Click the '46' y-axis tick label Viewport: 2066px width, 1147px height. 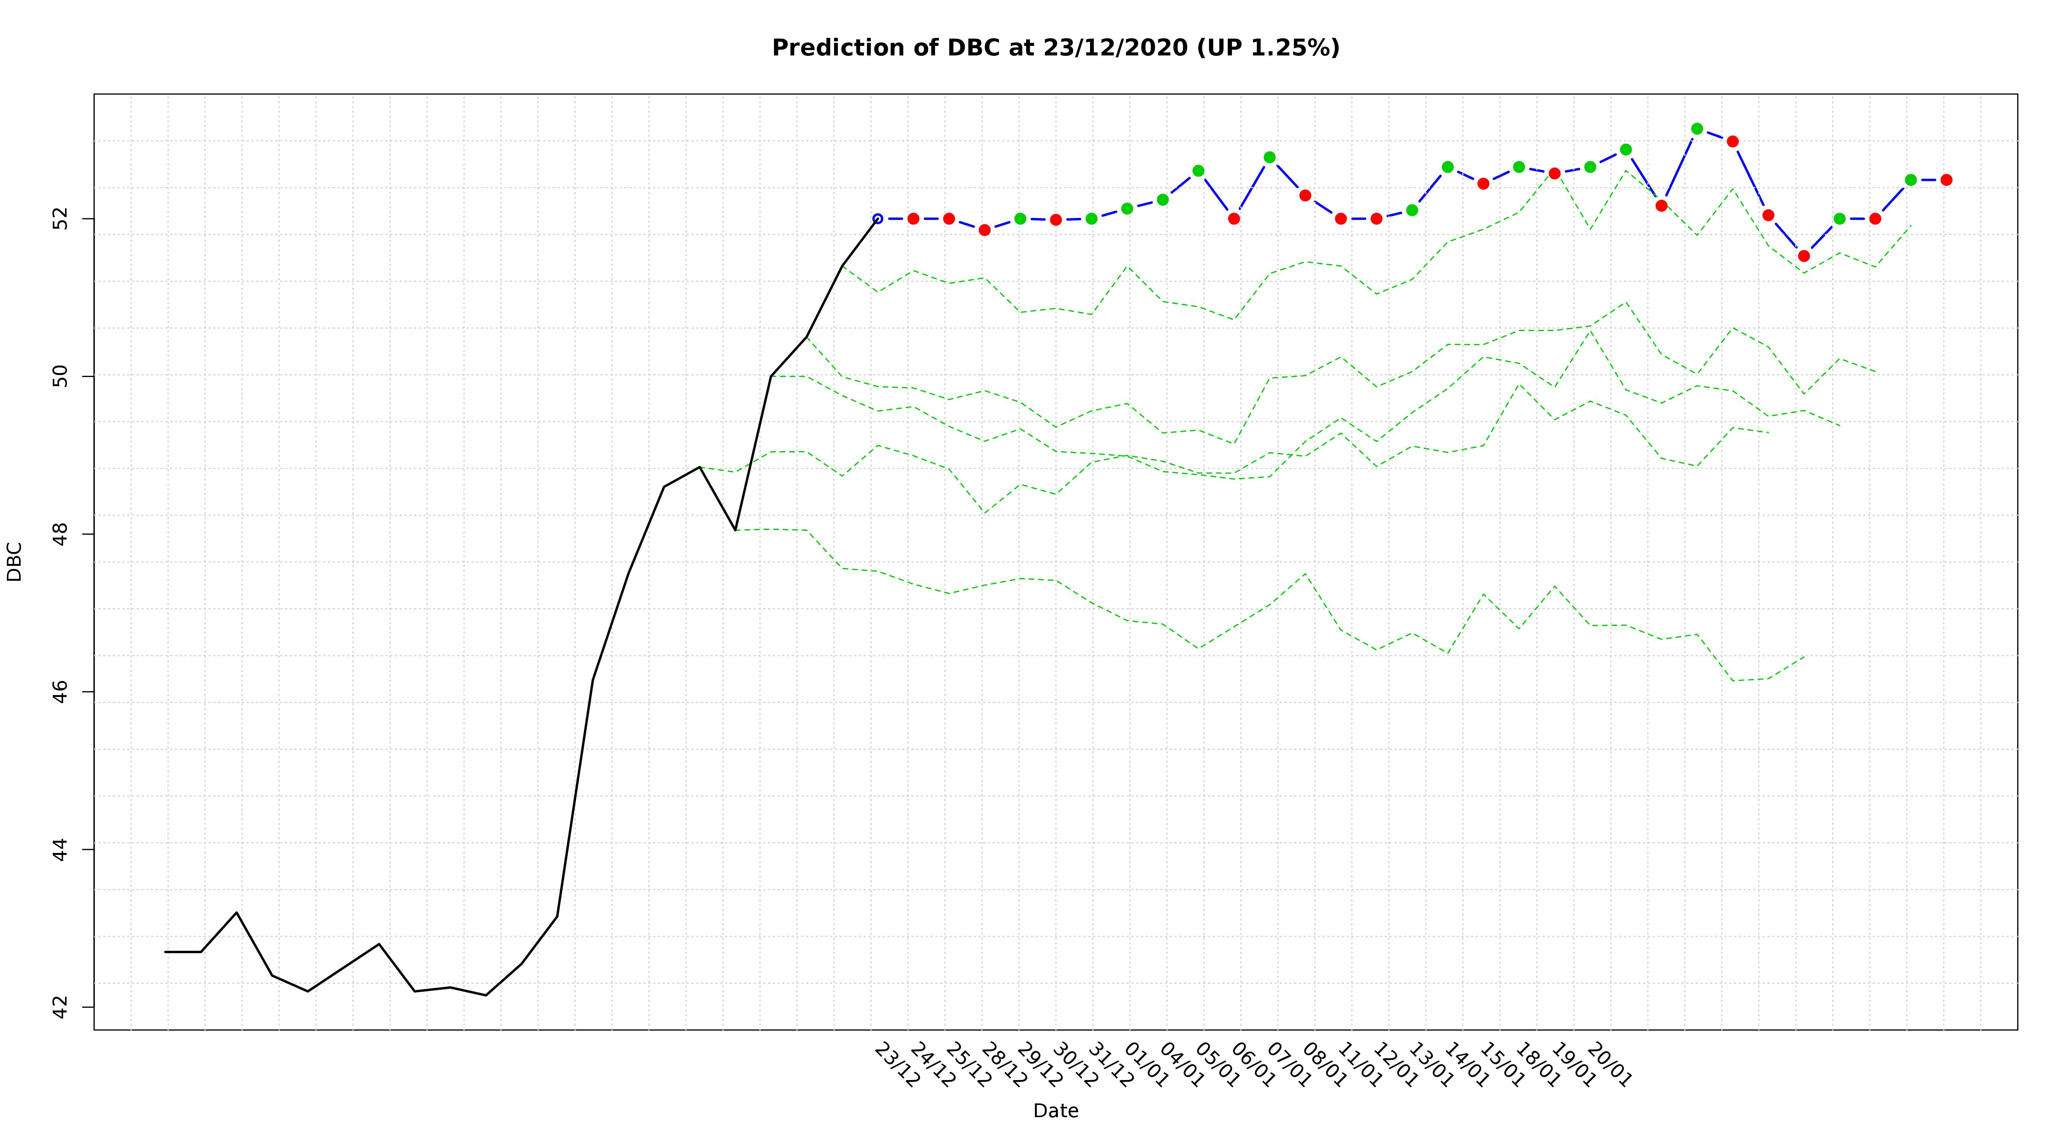[x=61, y=692]
